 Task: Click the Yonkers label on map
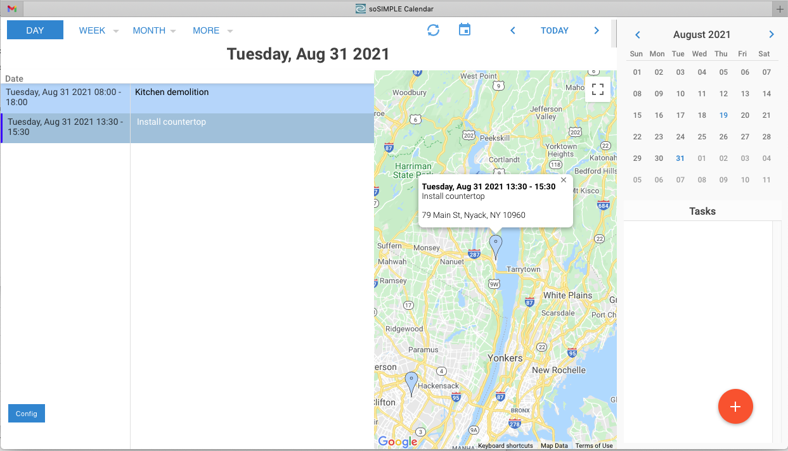(x=505, y=358)
